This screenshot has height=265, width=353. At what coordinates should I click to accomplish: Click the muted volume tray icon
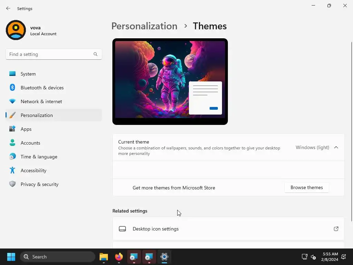[313, 257]
